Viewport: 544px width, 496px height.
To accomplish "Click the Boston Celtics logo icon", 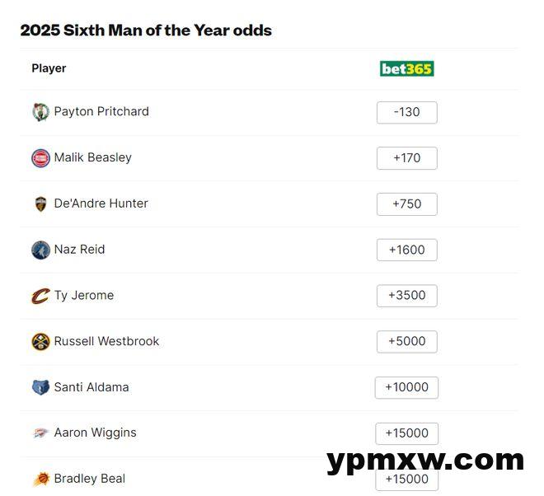I will 40,112.
